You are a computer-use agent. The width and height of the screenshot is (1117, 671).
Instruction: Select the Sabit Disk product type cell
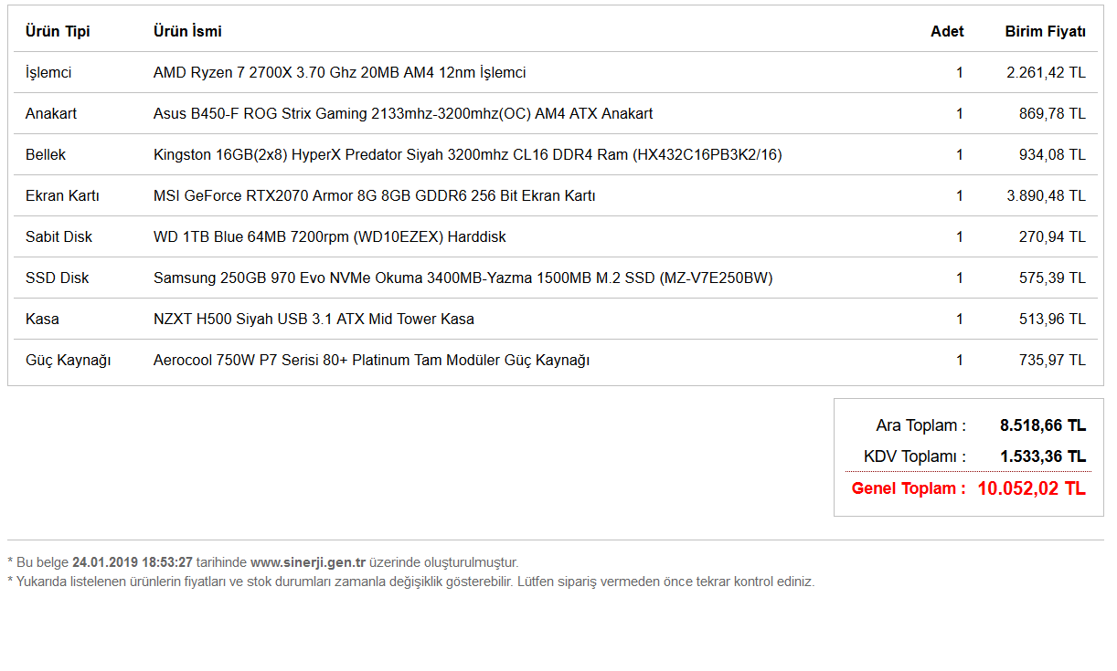point(59,236)
